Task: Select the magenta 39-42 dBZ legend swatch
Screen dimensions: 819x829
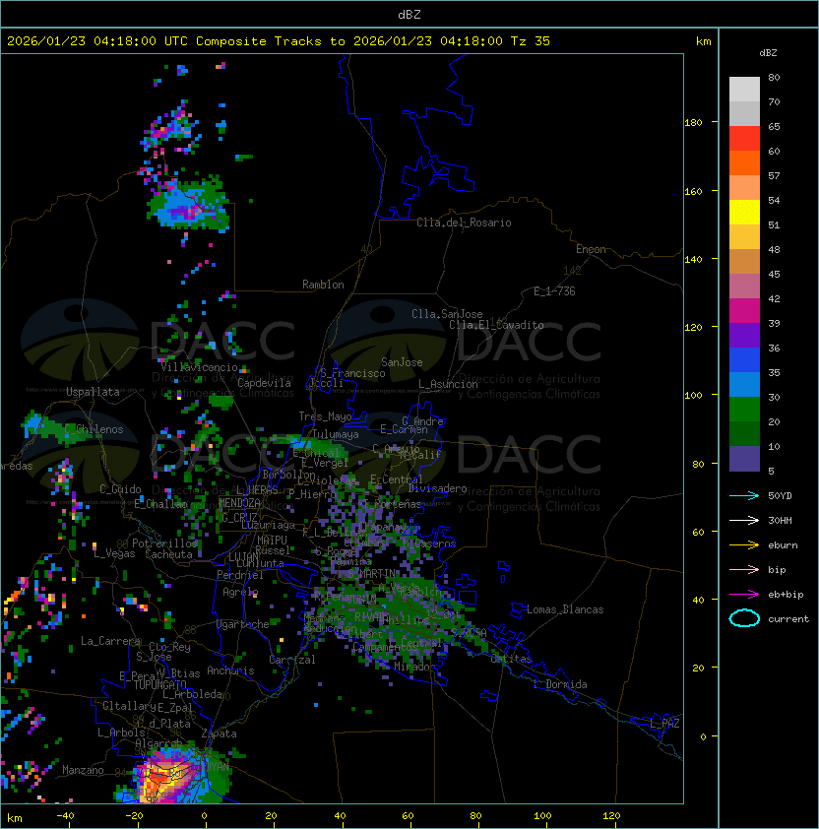Action: click(x=744, y=311)
